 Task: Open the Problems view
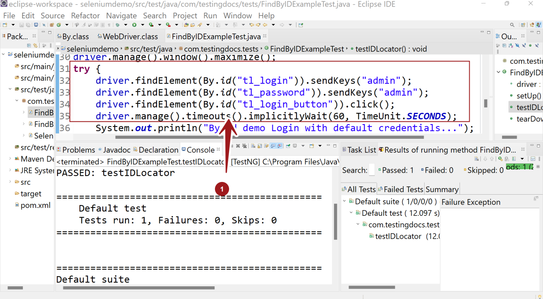[79, 149]
